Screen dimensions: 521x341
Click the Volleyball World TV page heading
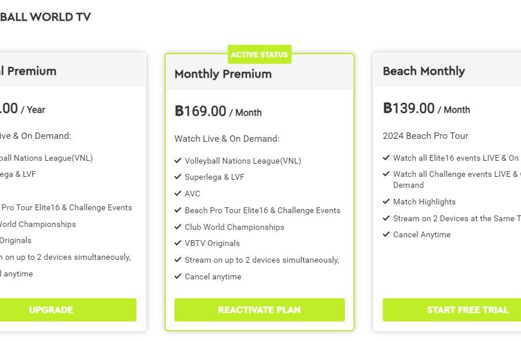(45, 17)
